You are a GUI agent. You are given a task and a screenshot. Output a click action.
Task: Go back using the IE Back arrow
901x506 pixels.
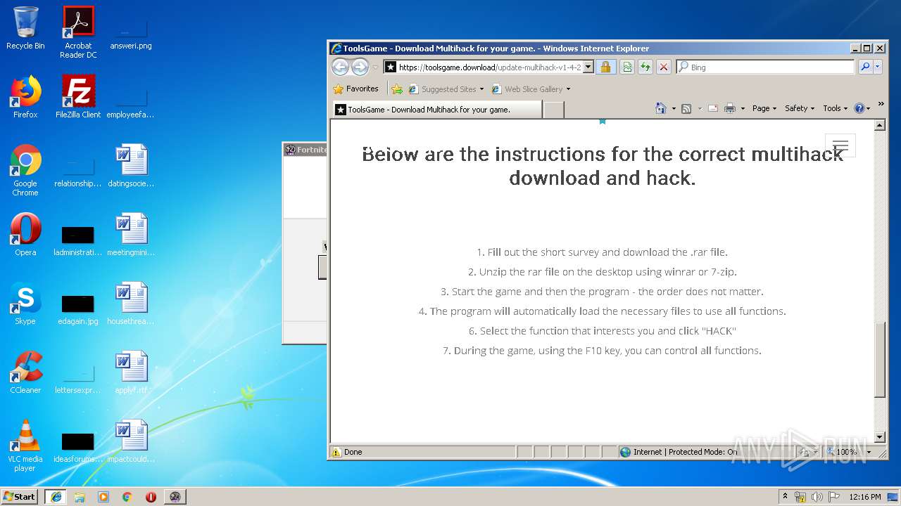340,67
